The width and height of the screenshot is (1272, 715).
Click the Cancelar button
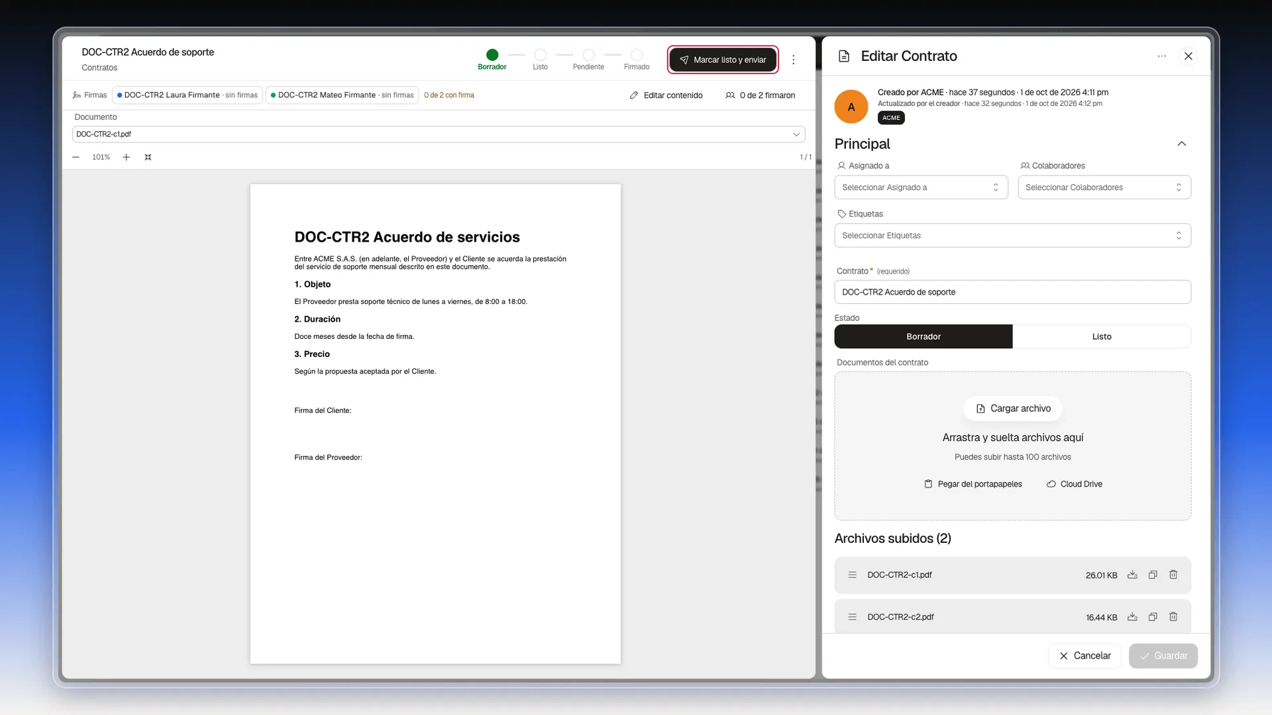(1085, 655)
